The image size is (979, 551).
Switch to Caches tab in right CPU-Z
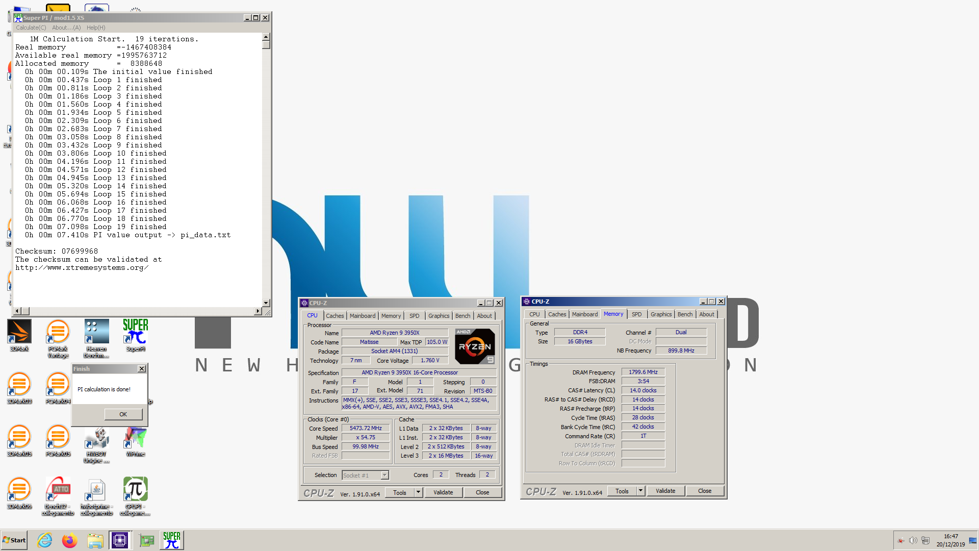(557, 314)
